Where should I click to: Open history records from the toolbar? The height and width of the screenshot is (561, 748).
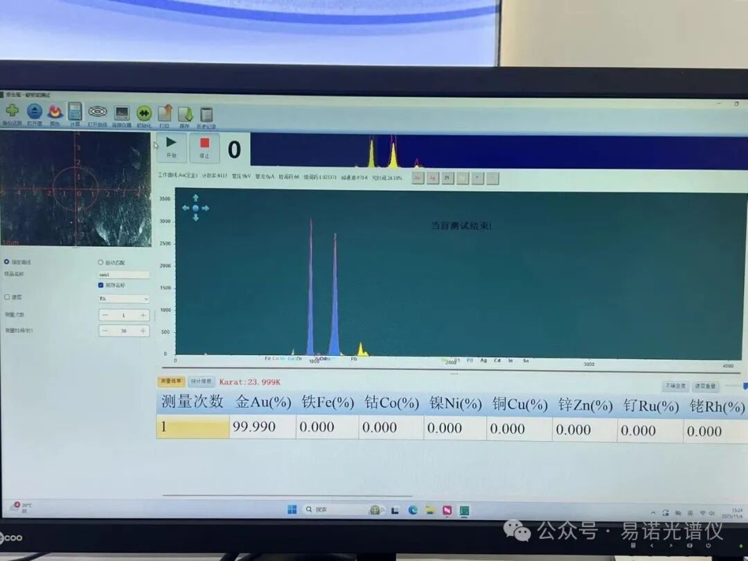[x=206, y=115]
